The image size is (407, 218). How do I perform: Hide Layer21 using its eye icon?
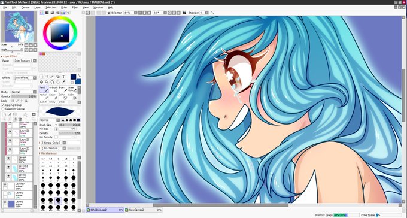[10, 132]
